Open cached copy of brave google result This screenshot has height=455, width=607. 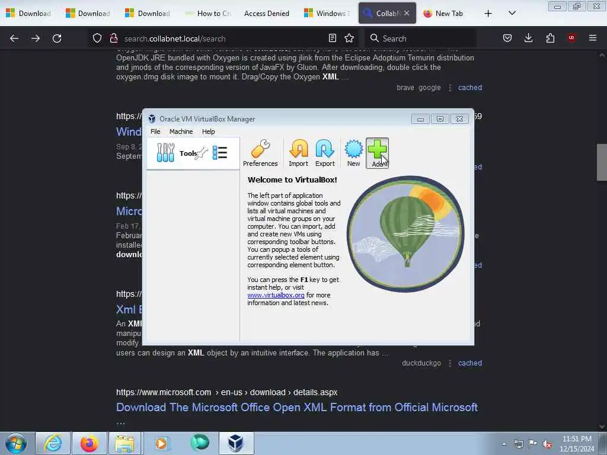(x=470, y=88)
